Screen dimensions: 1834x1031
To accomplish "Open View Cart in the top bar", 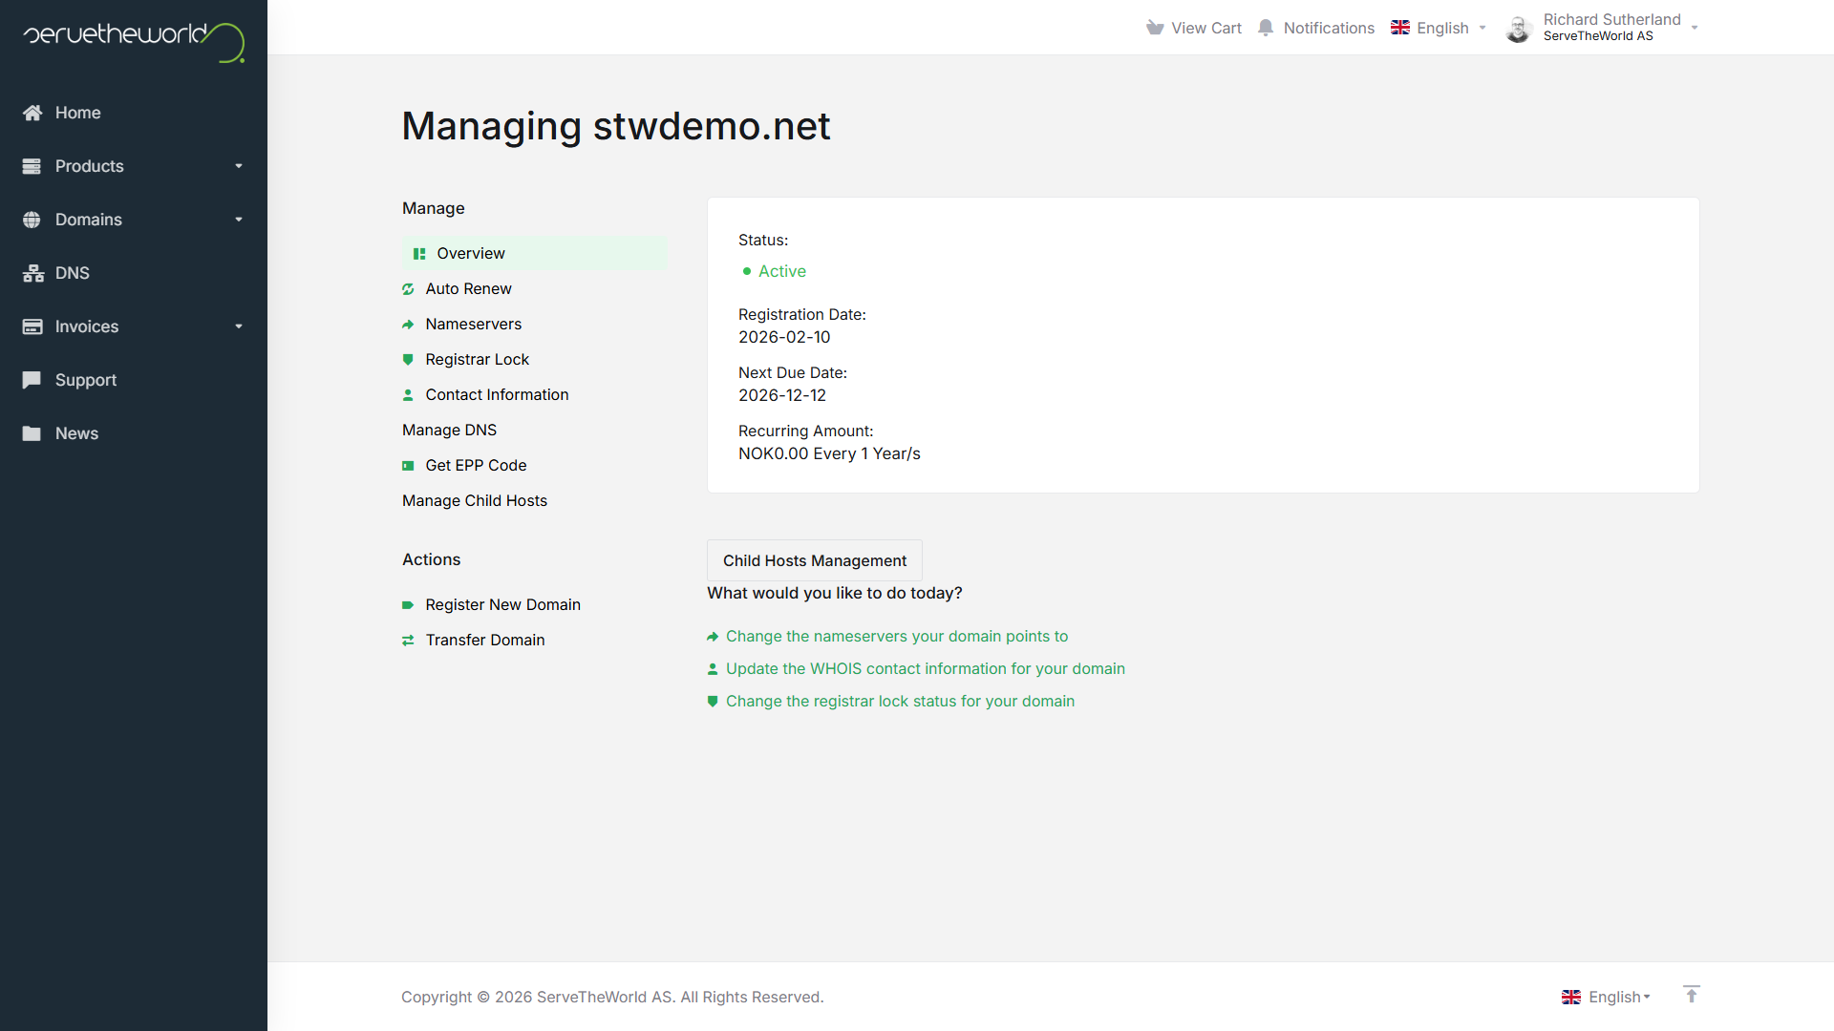I will [x=1194, y=28].
